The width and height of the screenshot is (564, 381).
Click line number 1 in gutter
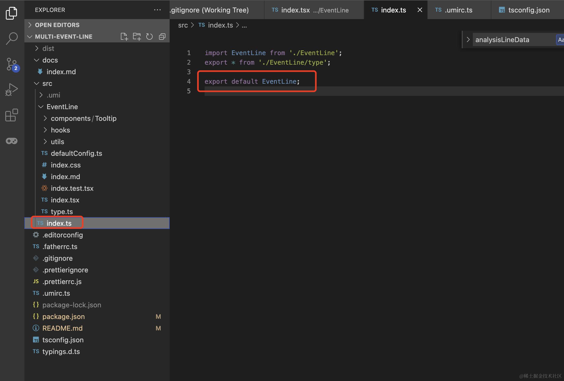(x=189, y=53)
